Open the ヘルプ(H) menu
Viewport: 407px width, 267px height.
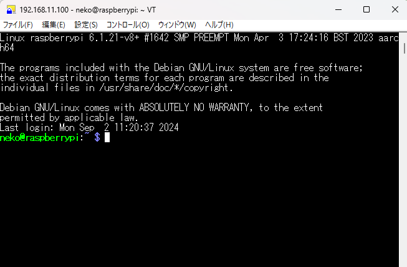[219, 25]
